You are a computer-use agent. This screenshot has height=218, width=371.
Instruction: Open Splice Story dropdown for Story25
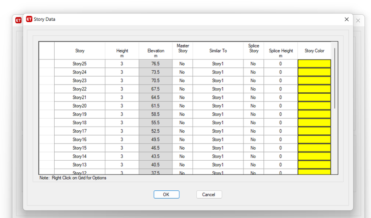click(254, 64)
